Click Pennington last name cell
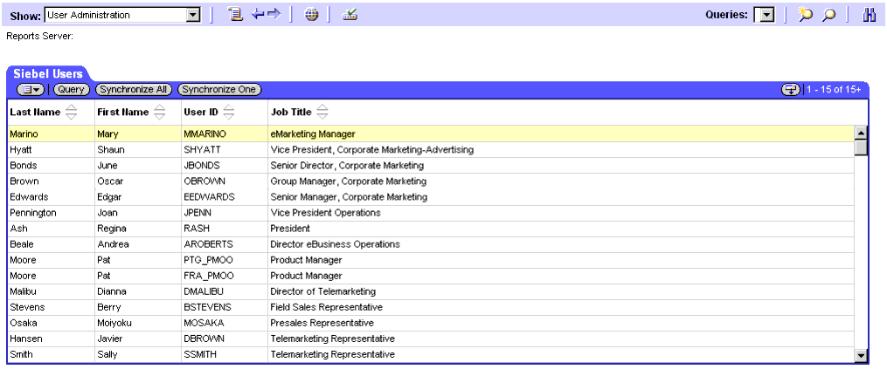The image size is (887, 383). [33, 213]
